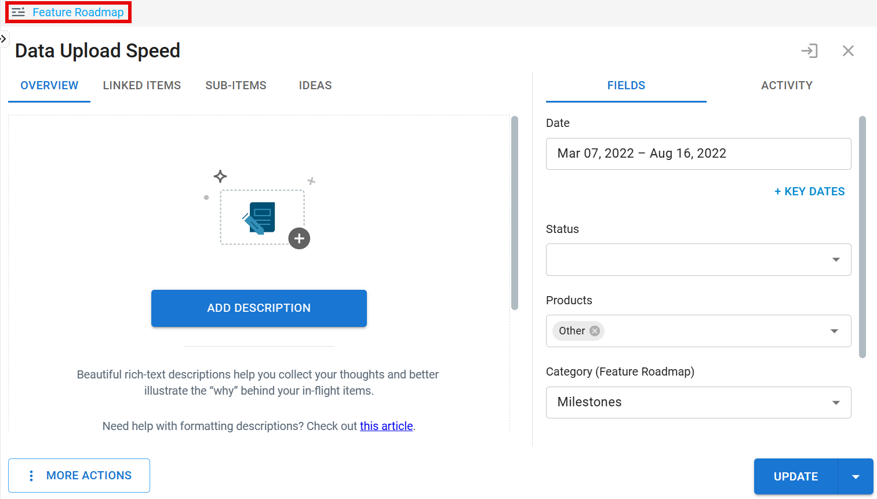Viewport: 877px width, 499px height.
Task: Switch to the Linked Items tab
Action: (142, 86)
